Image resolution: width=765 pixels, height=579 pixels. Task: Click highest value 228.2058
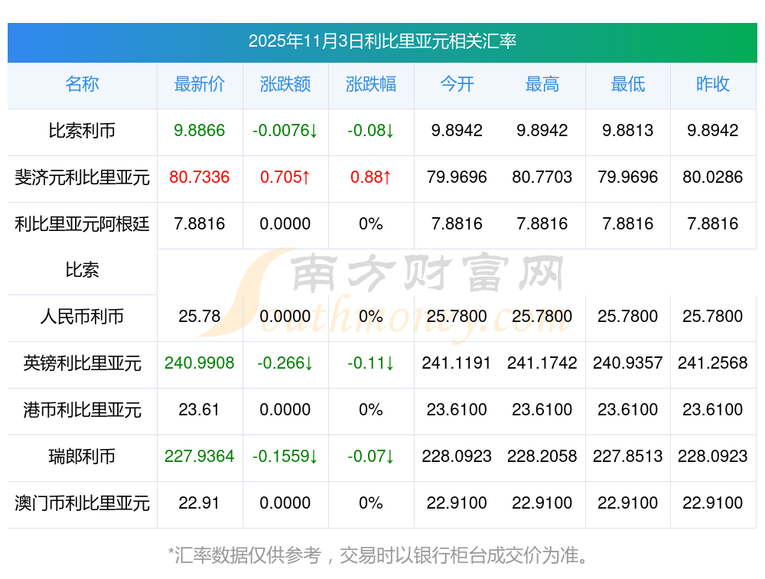click(542, 456)
